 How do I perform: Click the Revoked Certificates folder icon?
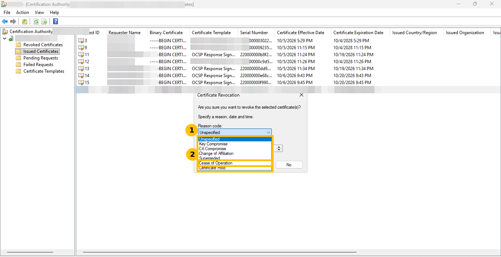coord(18,45)
